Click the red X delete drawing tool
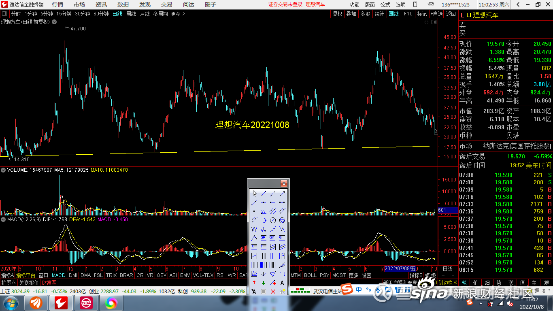 tap(273, 292)
